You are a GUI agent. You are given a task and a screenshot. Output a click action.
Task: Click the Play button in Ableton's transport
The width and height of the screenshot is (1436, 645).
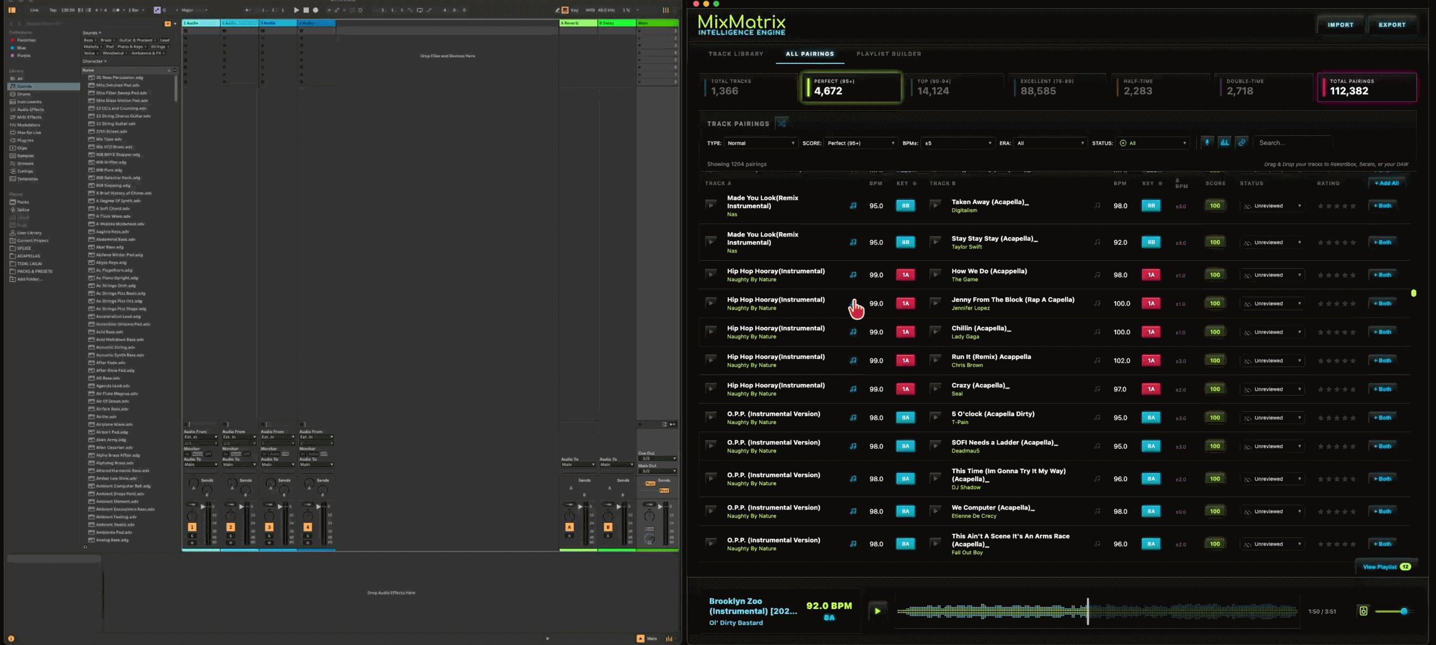tap(296, 10)
